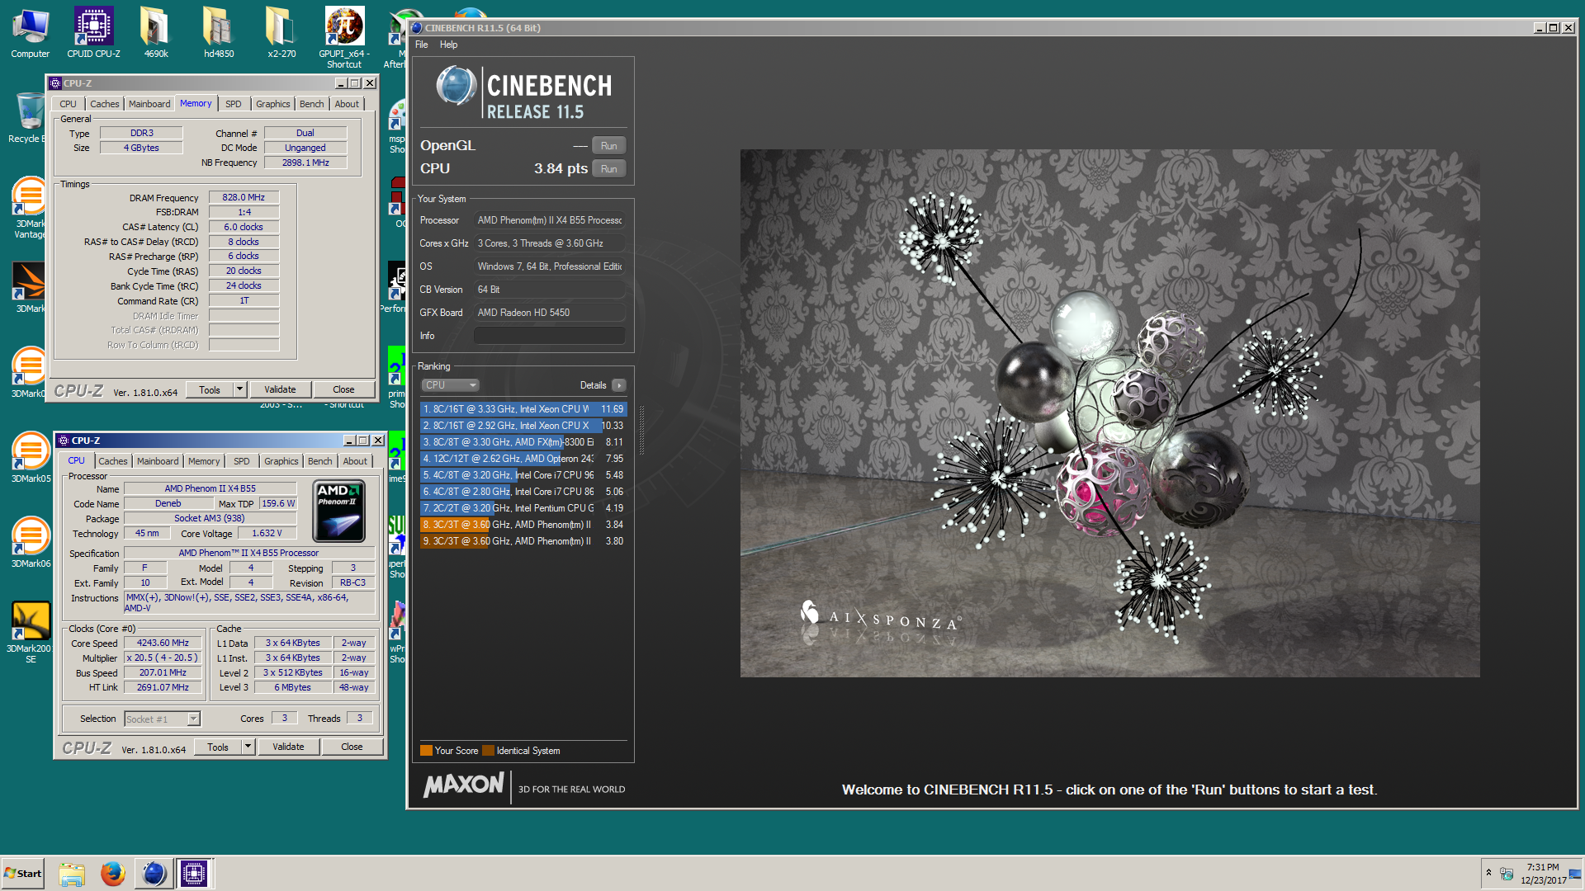1585x891 pixels.
Task: Open the 3DMark Vantage desktop shortcut
Action: [31, 208]
